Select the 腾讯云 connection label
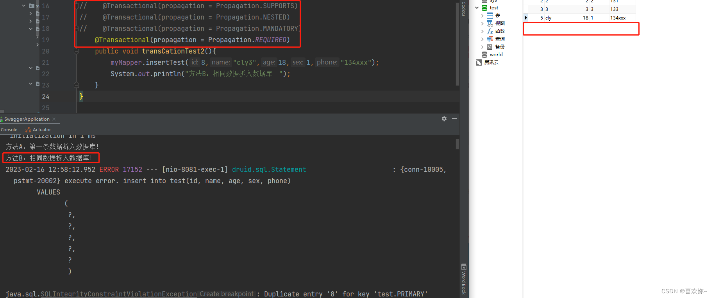 pyautogui.click(x=491, y=62)
